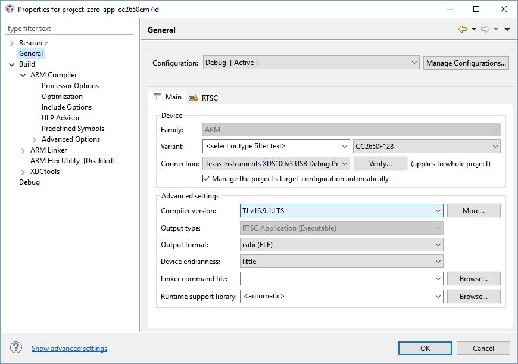Open the Configuration dropdown

pos(311,63)
